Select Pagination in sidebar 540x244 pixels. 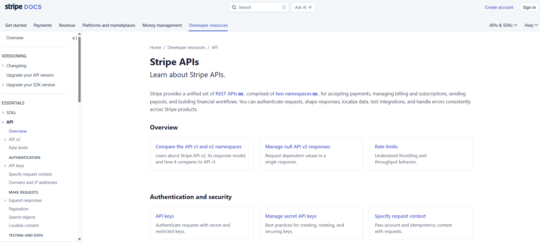19,209
